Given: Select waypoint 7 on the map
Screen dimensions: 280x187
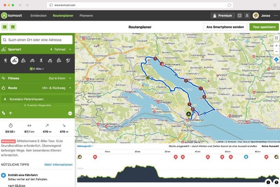Looking at the screenshot, I should point(201,88).
